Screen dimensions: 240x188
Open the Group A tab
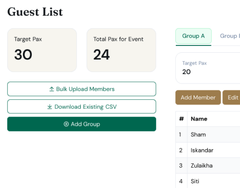point(194,36)
